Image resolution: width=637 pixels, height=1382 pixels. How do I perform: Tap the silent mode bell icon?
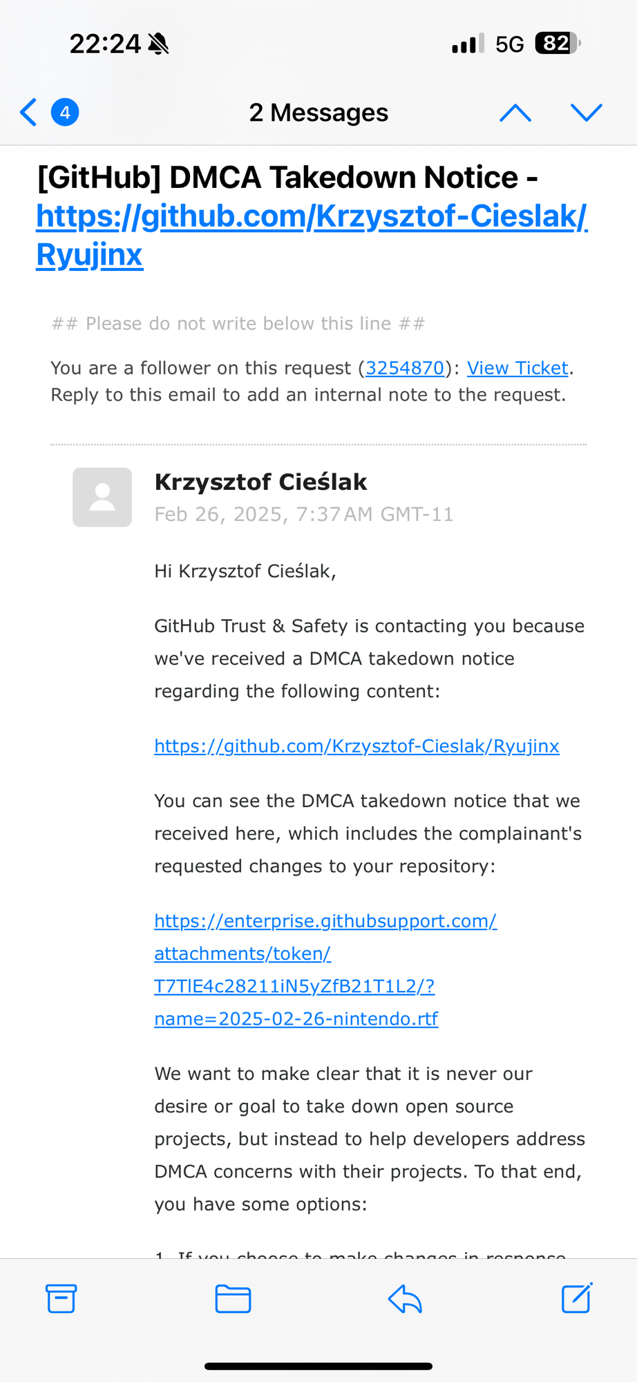[x=159, y=44]
